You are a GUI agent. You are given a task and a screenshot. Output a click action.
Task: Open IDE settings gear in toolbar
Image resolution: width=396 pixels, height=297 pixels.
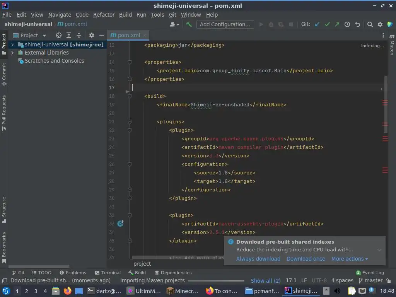380,24
